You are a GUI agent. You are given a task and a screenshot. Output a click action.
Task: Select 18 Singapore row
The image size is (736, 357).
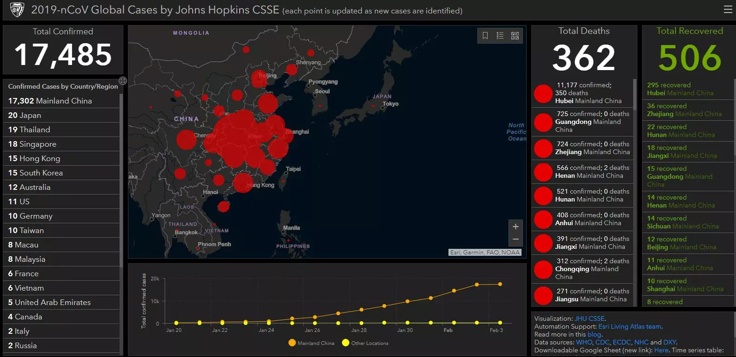tap(61, 144)
